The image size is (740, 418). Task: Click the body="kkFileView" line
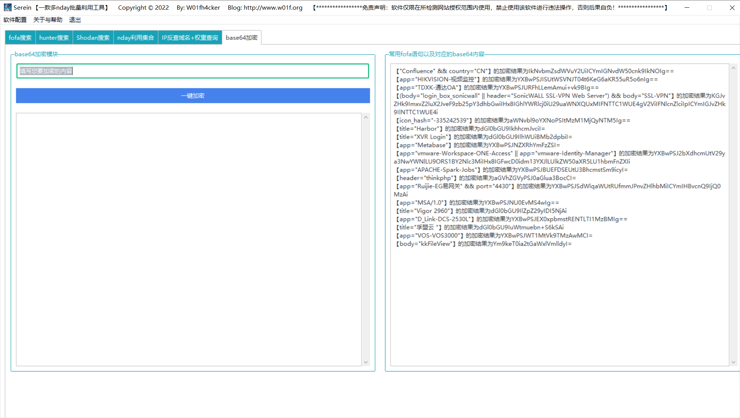point(483,244)
